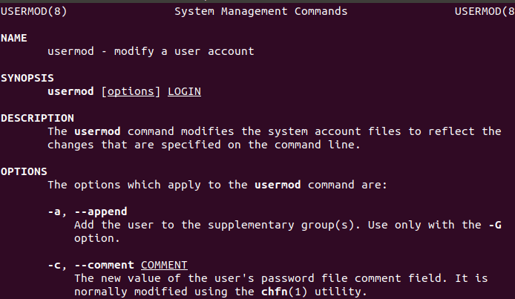Click the DESCRIPTION section heading
Screen dimensions: 515x299
[37, 118]
